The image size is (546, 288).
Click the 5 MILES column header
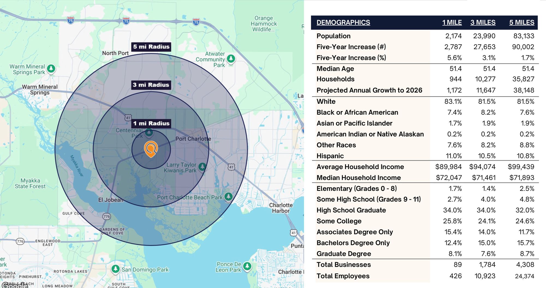[x=522, y=22]
